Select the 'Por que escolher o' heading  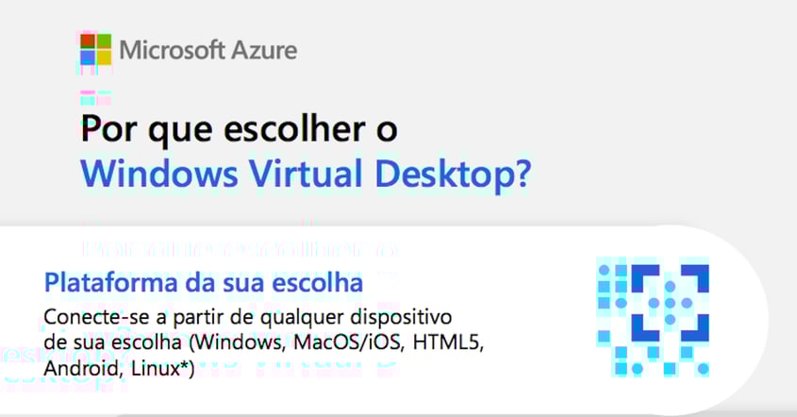tap(239, 130)
